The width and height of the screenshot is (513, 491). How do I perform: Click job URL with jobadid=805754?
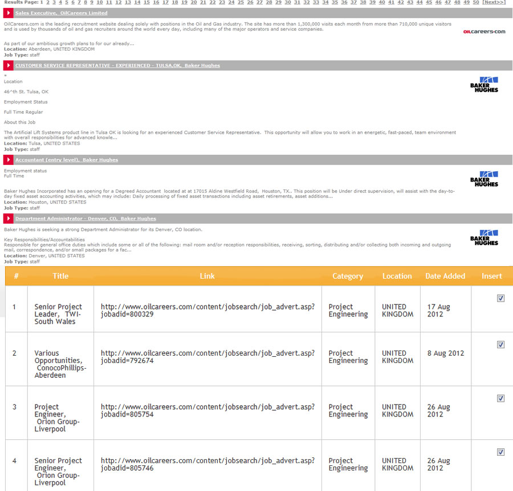coord(207,410)
